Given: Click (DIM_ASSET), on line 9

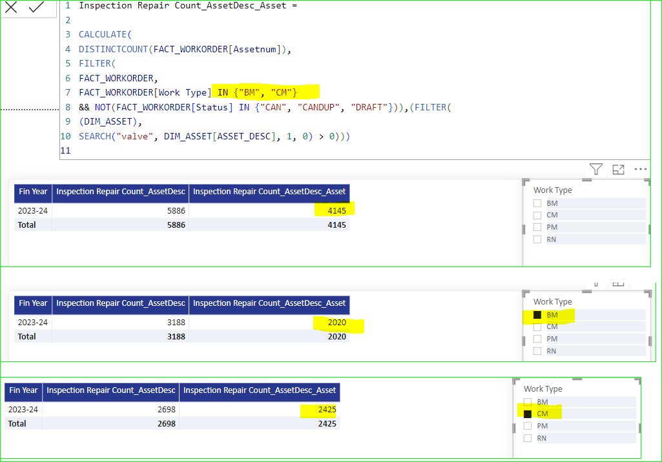Looking at the screenshot, I should [x=110, y=122].
